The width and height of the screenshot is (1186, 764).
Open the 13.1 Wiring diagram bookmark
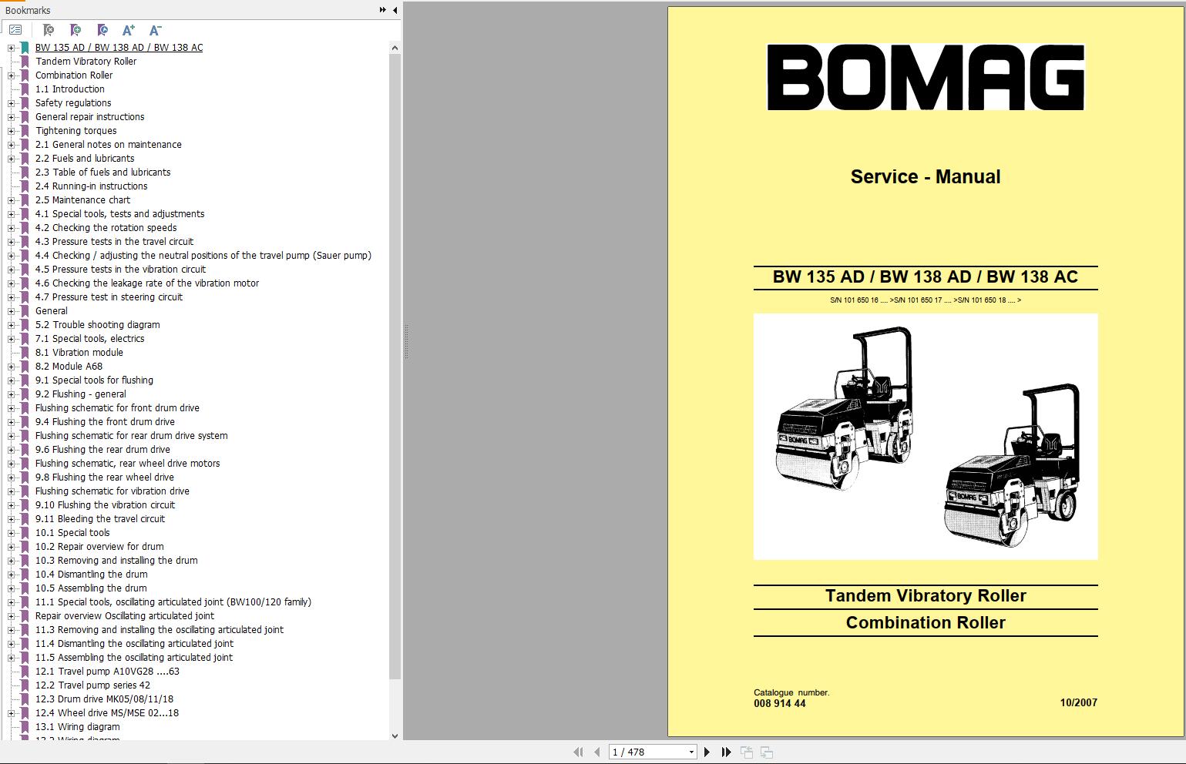coord(77,727)
